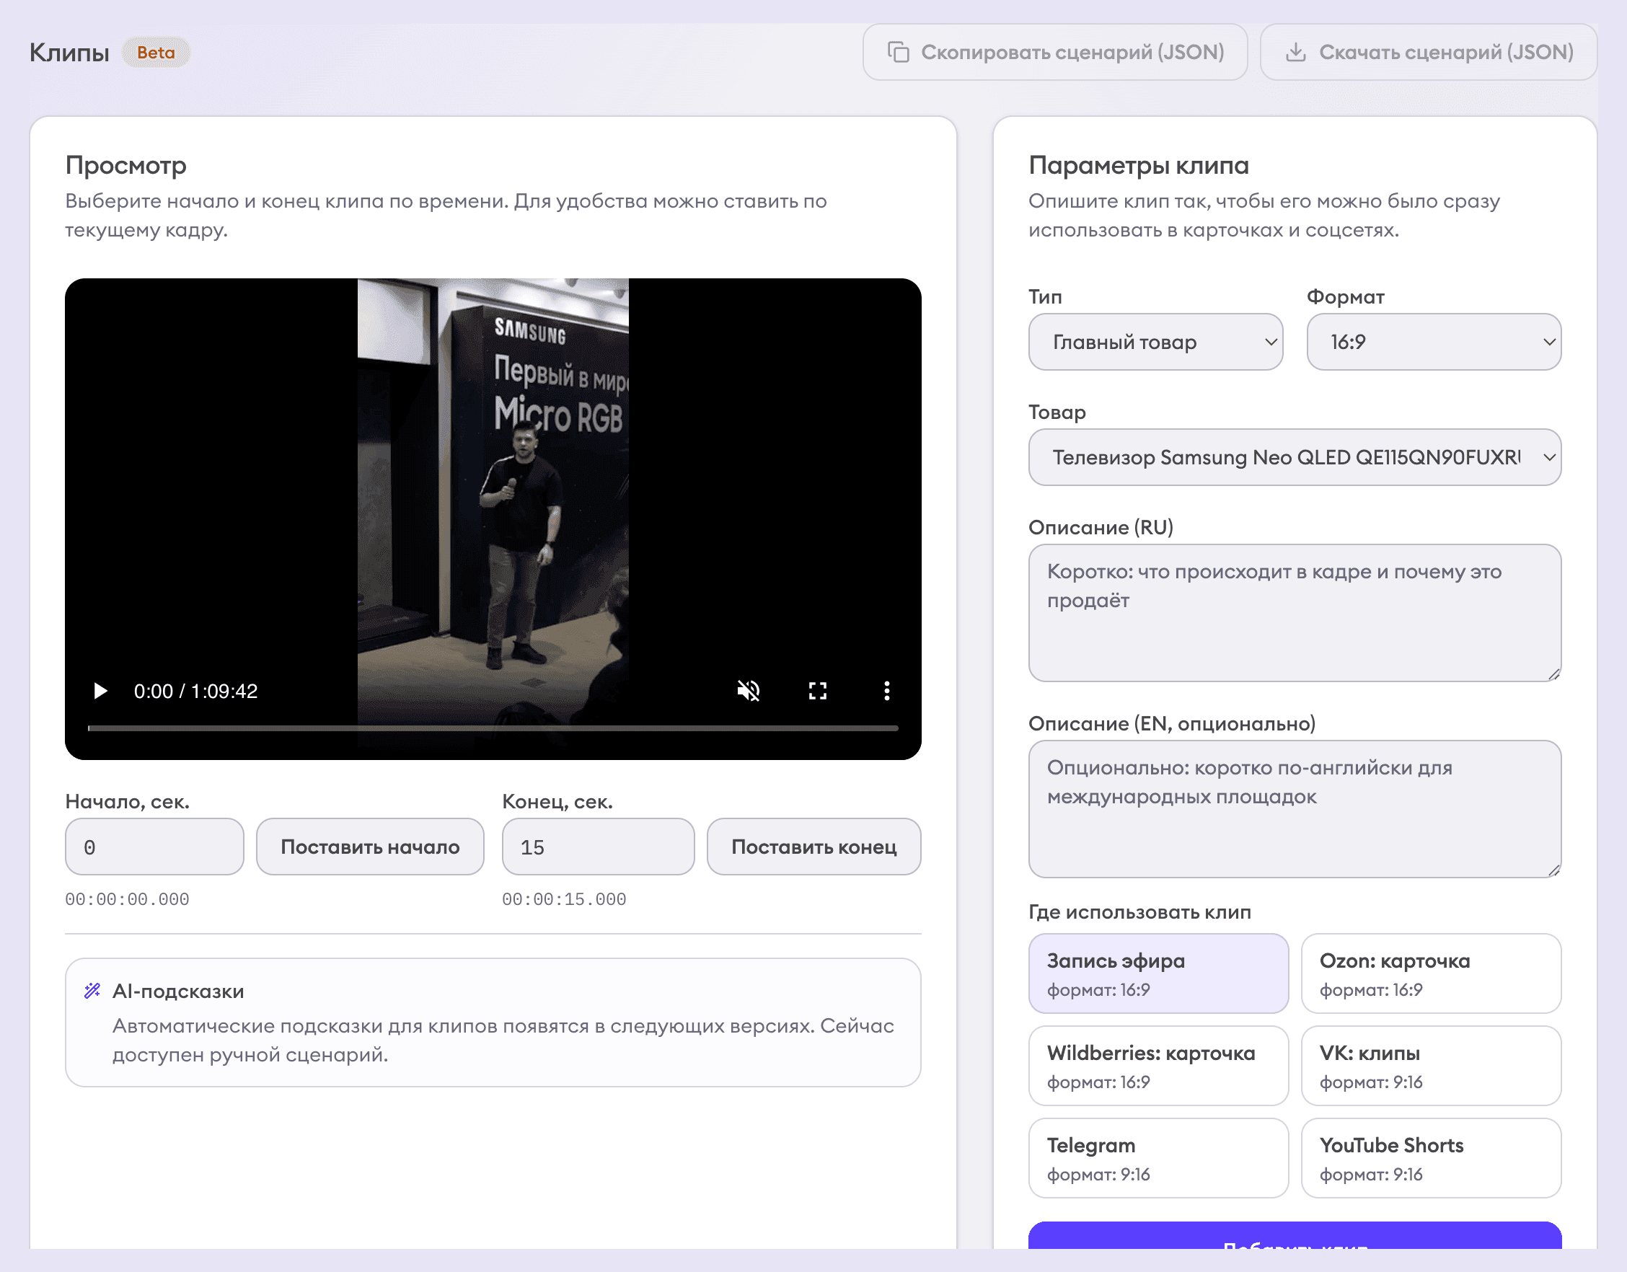Click the Beta badge next to Клипы
Viewport: 1627px width, 1272px height.
pos(156,52)
